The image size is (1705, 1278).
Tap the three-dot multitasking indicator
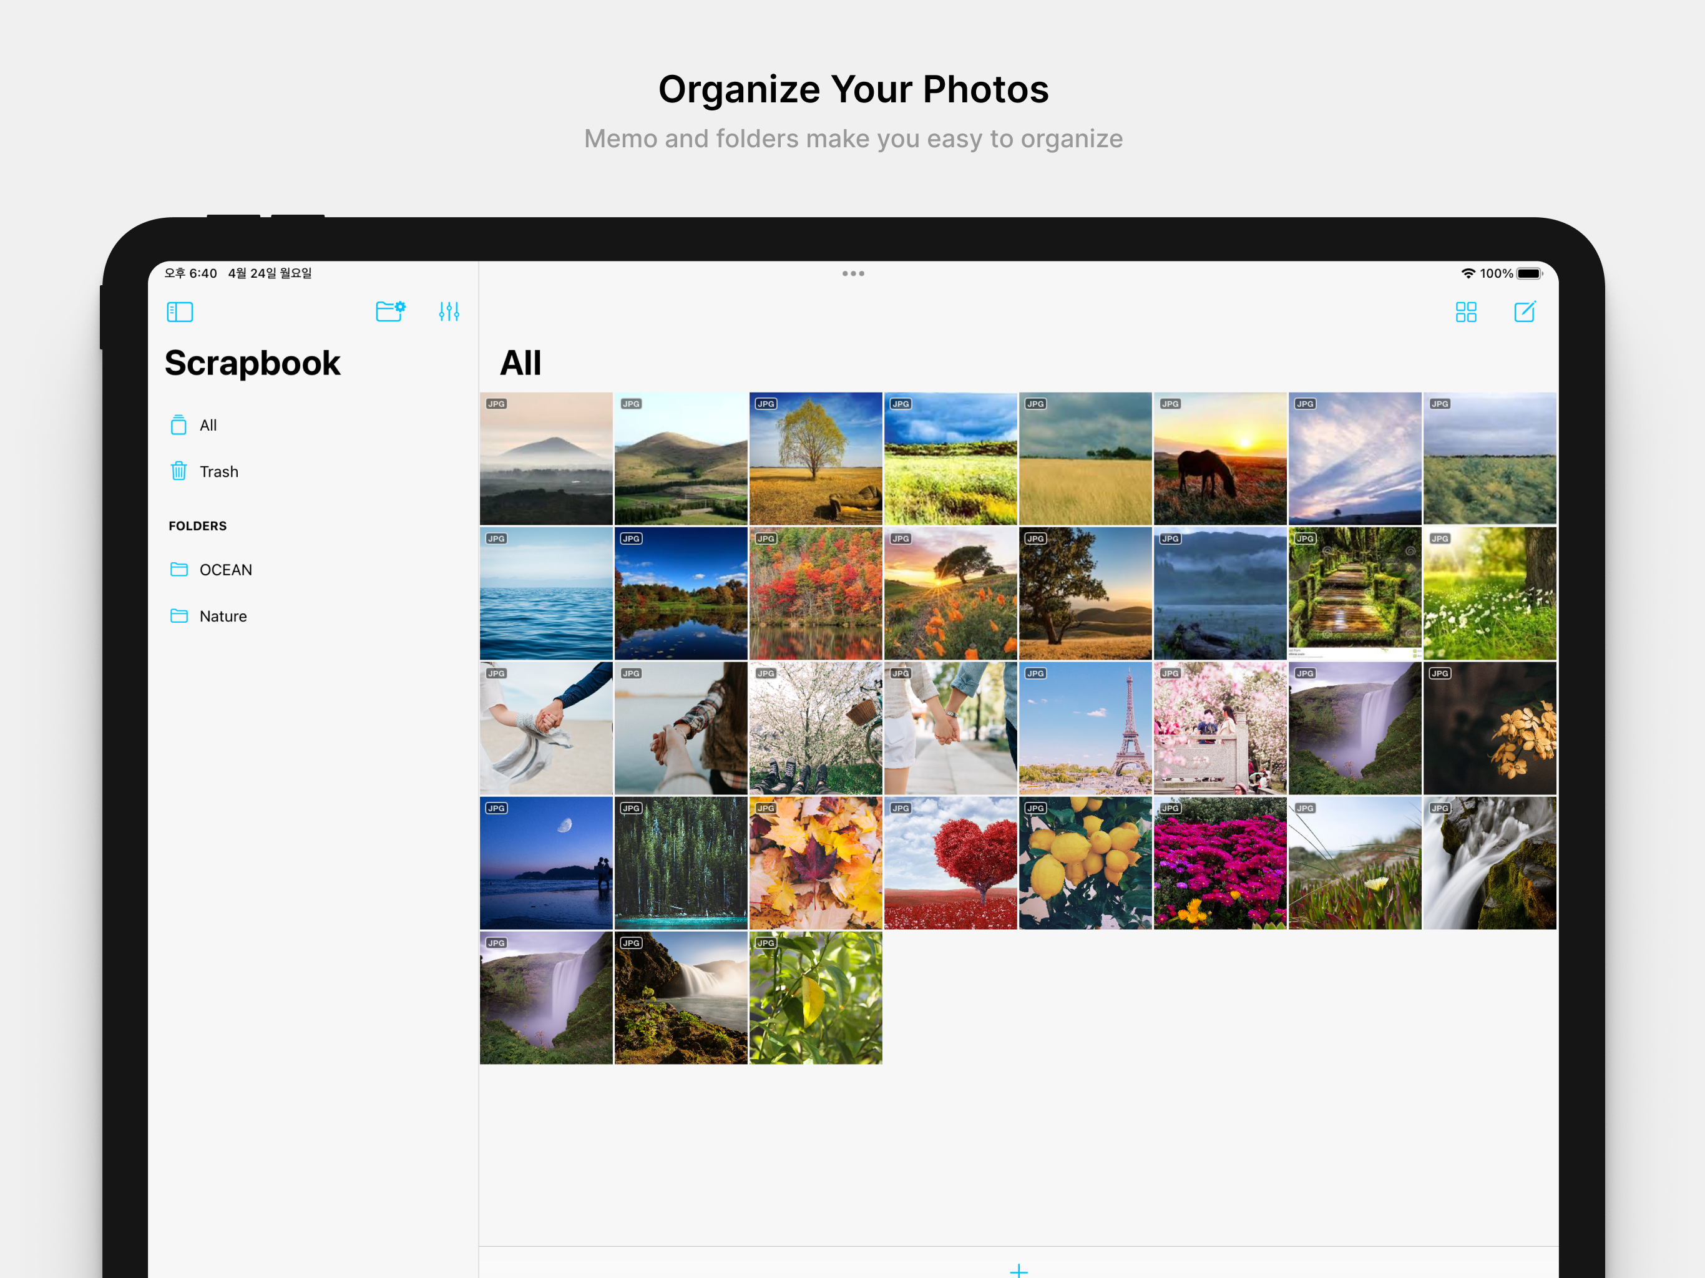tap(853, 274)
